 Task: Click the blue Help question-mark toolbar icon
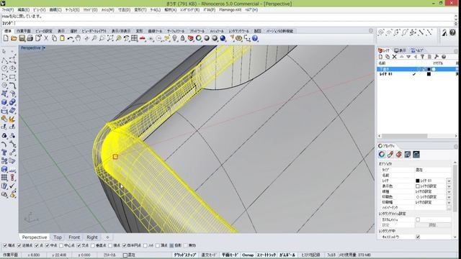(255, 38)
